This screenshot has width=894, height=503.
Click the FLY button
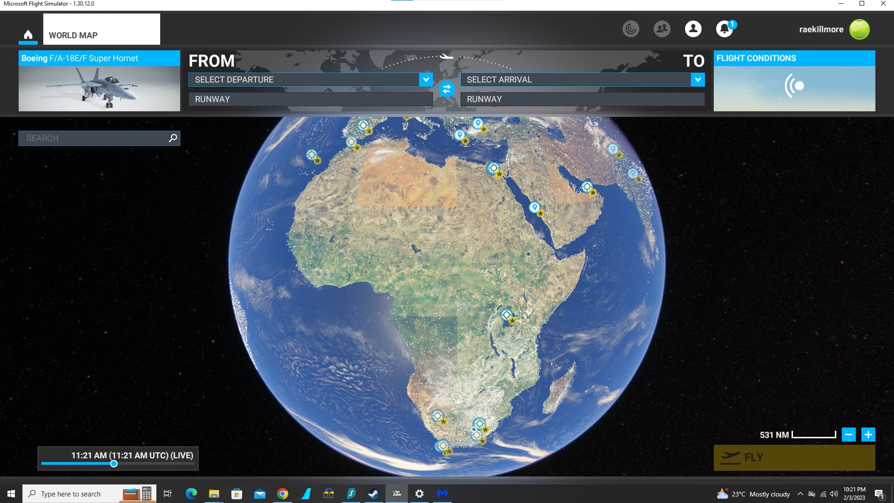click(794, 457)
